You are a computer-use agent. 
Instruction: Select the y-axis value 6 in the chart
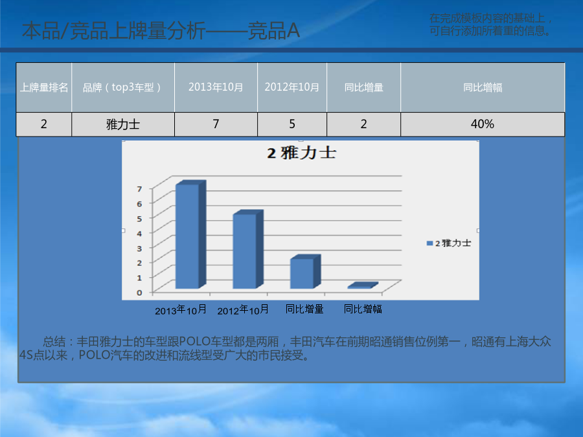[x=139, y=204]
